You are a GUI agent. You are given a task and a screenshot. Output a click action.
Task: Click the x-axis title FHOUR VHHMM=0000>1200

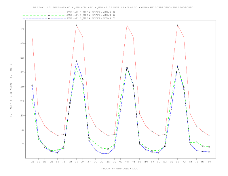pyautogui.click(x=120, y=169)
